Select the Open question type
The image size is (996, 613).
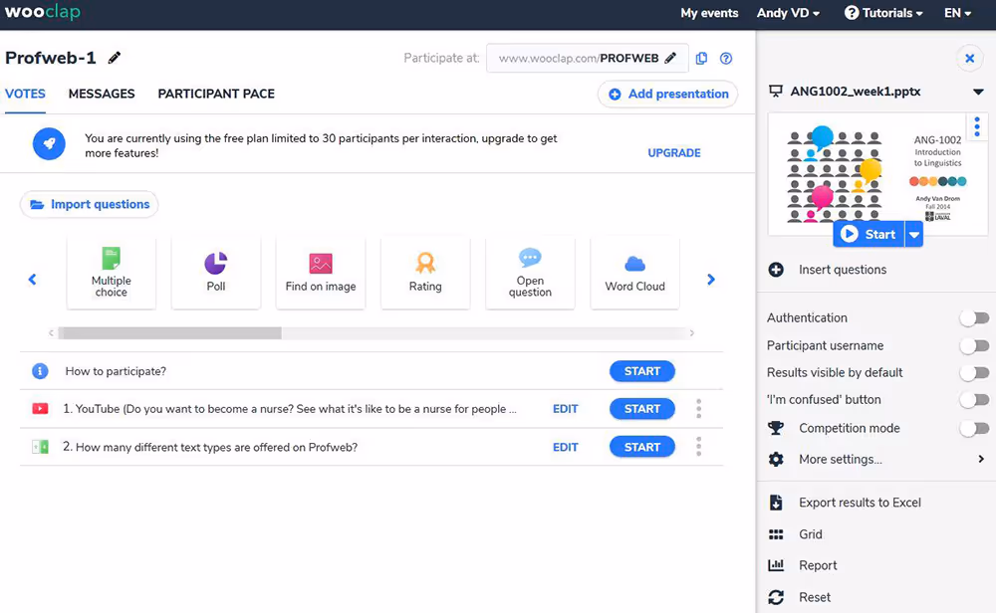[531, 273]
